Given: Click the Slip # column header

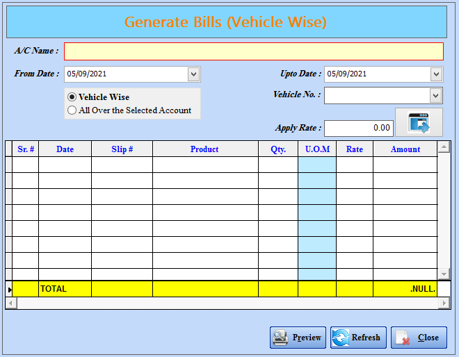Looking at the screenshot, I should pyautogui.click(x=122, y=149).
